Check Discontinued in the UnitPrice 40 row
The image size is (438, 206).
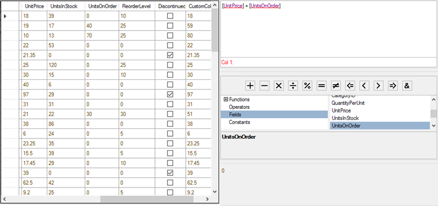click(x=170, y=85)
